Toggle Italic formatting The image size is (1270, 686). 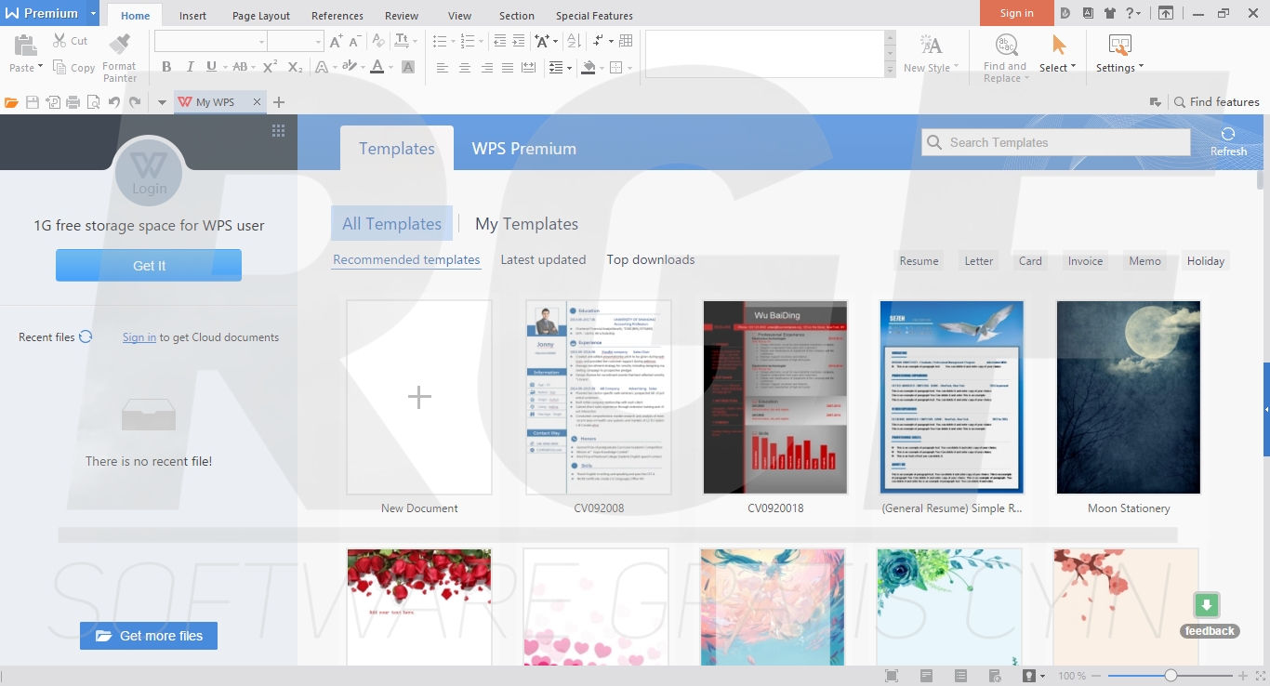(x=190, y=67)
